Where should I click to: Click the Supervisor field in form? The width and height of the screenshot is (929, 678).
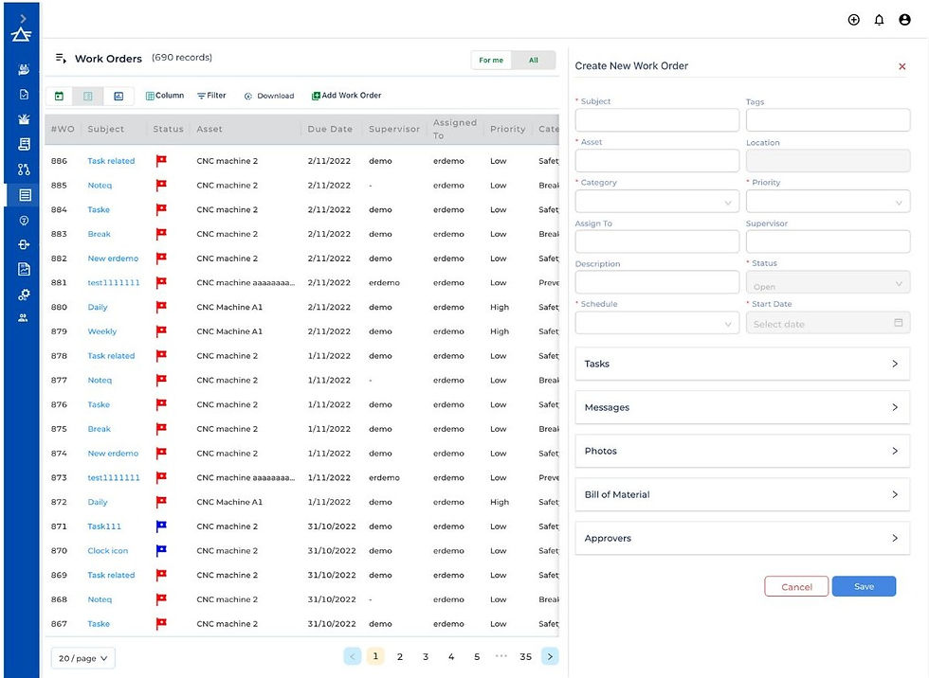point(828,241)
